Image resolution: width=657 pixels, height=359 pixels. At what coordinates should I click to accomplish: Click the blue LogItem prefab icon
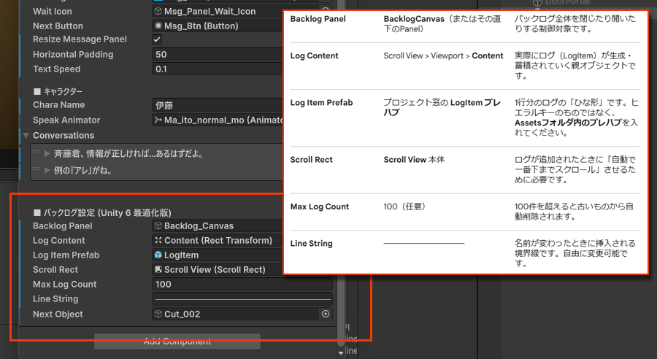coord(158,255)
